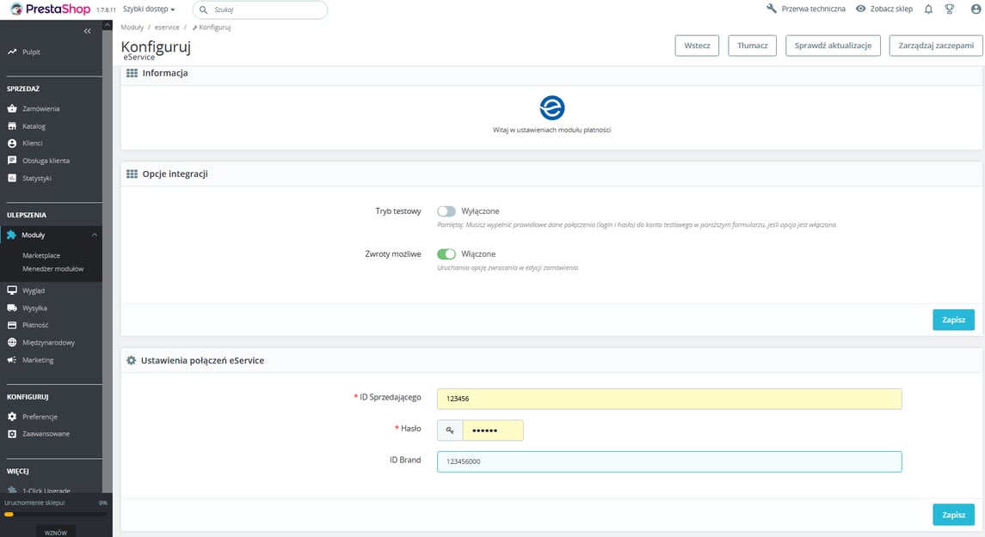985x537 pixels.
Task: Click the Międzynarodowy globe icon
Action: (x=12, y=343)
